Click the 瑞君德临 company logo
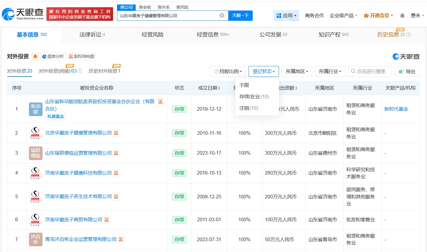Viewport: 427px width, 252px height. (36, 153)
